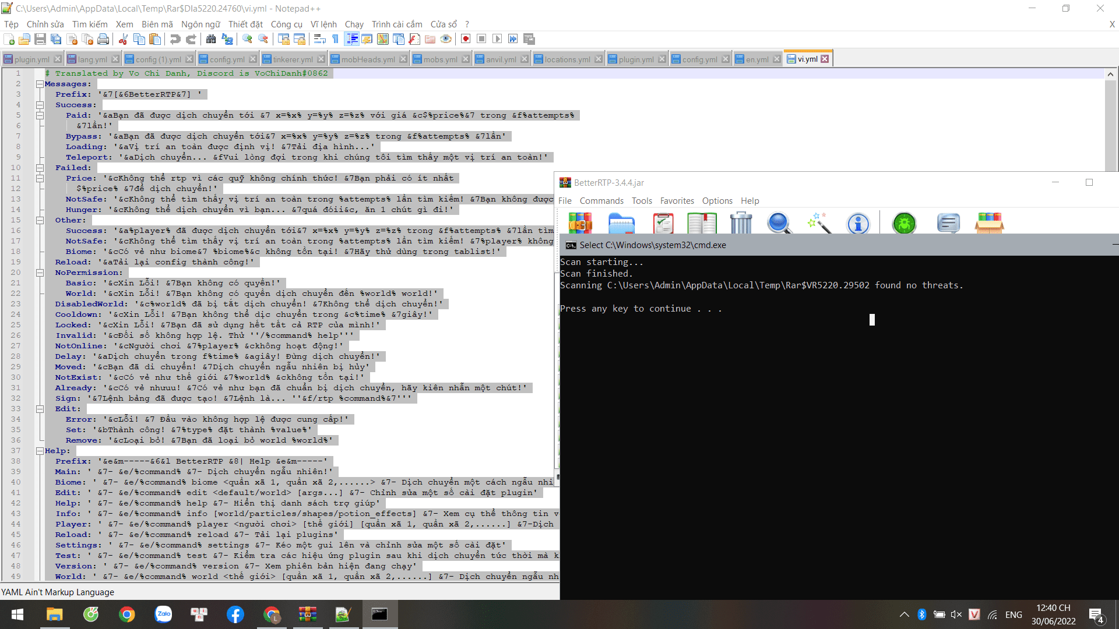The height and width of the screenshot is (629, 1119).
Task: Open Find with the binoculars icon
Action: [x=211, y=39]
